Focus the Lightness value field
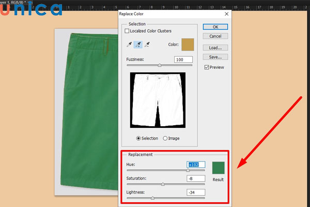Image resolution: width=310 pixels, height=207 pixels. coord(196,193)
